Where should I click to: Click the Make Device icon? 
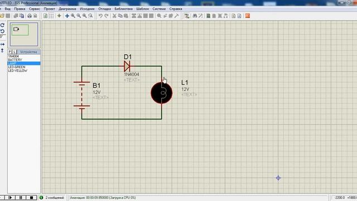pyautogui.click(x=165, y=16)
